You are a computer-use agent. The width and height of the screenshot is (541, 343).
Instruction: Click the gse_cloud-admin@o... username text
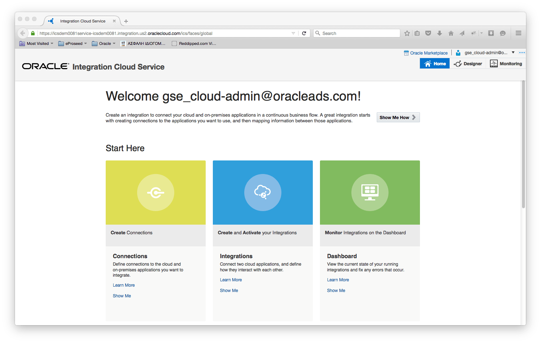[486, 53]
